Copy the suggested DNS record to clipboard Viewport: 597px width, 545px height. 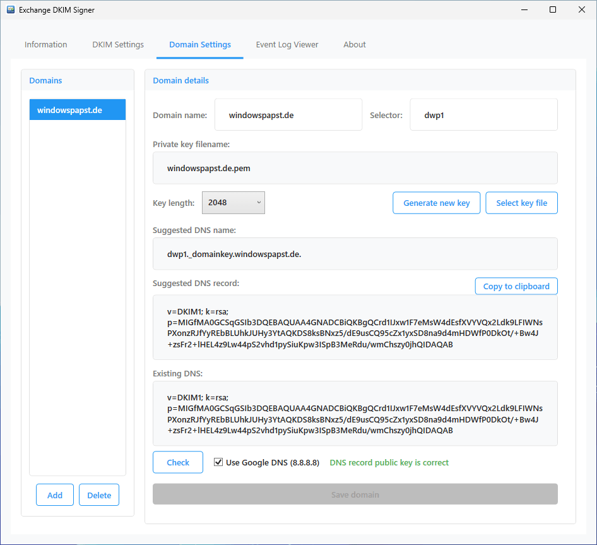pos(516,285)
